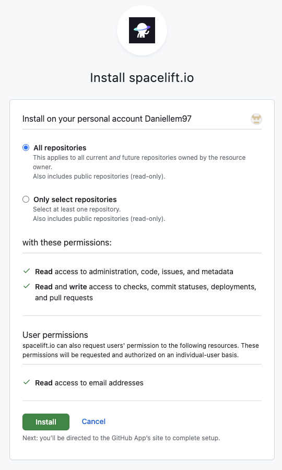Click checkmark beside email addresses permission

[27, 382]
